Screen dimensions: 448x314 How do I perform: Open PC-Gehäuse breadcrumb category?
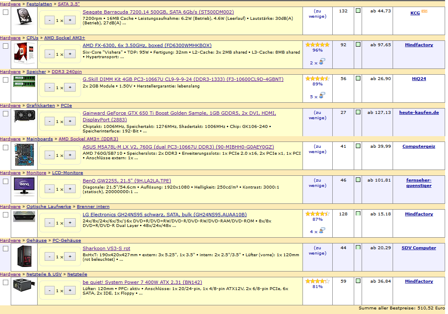coord(67,240)
